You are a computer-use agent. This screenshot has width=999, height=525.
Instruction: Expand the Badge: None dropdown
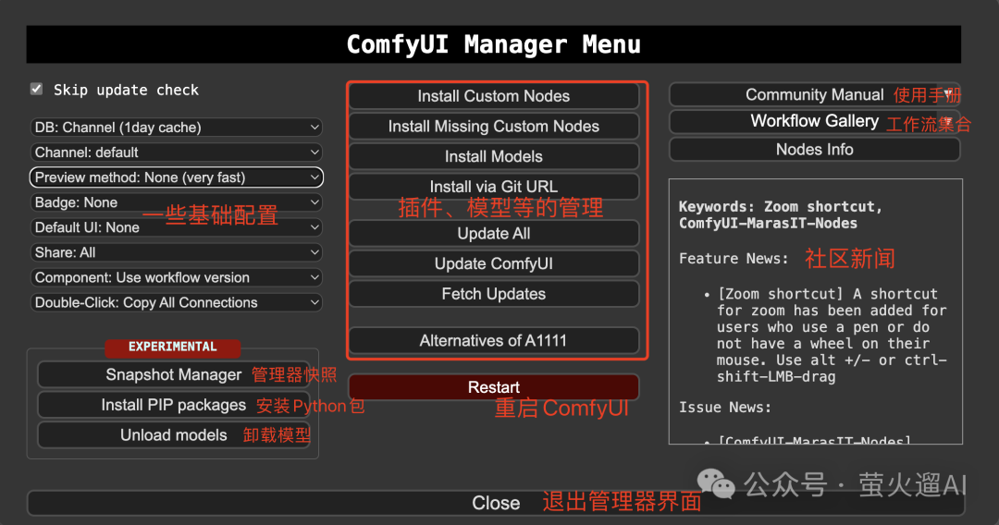[176, 202]
